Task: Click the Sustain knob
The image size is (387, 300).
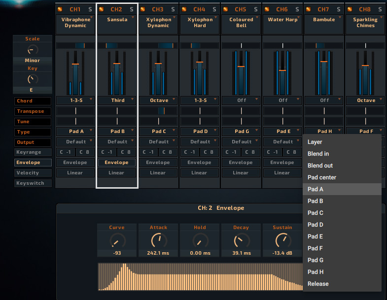Action: 282,241
